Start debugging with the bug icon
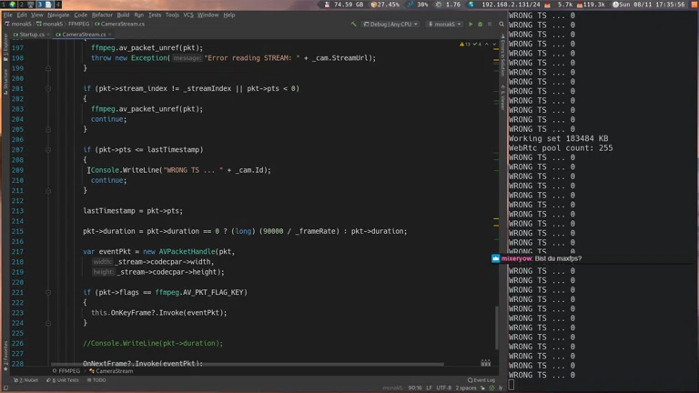699x393 pixels. [x=481, y=24]
